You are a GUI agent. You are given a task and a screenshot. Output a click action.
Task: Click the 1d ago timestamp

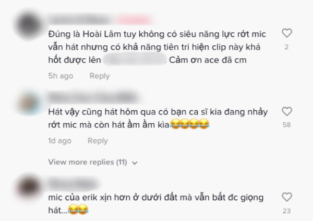[x=59, y=141]
